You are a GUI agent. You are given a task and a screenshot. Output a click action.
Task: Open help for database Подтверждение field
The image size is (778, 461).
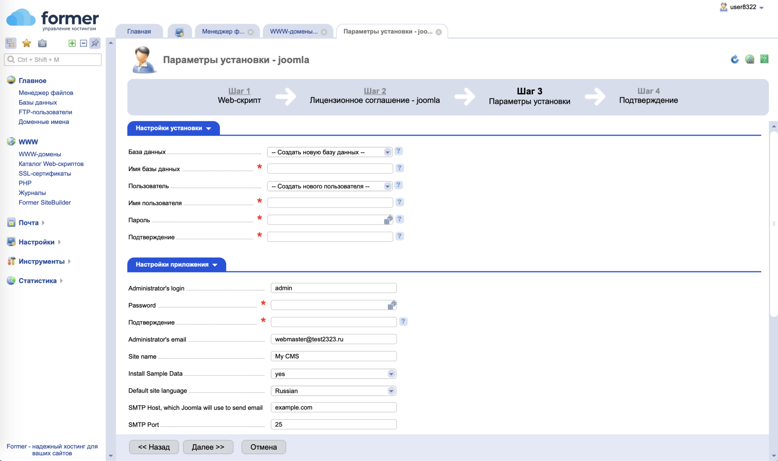[x=399, y=236]
